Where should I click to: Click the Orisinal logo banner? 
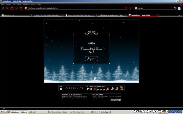pos(74,88)
